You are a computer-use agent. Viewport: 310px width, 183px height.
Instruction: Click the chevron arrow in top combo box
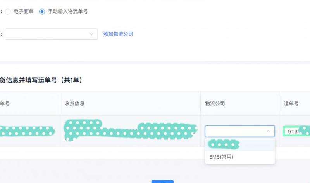(91, 34)
